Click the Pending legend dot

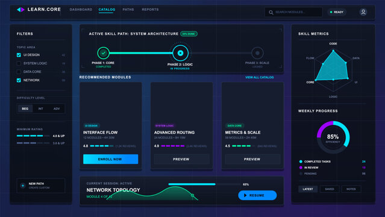[x=301, y=174]
